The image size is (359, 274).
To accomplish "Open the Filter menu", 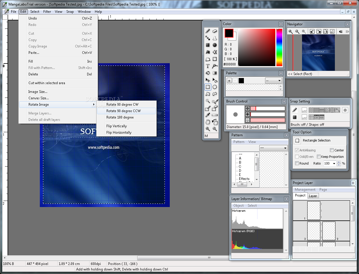I will pyautogui.click(x=47, y=12).
